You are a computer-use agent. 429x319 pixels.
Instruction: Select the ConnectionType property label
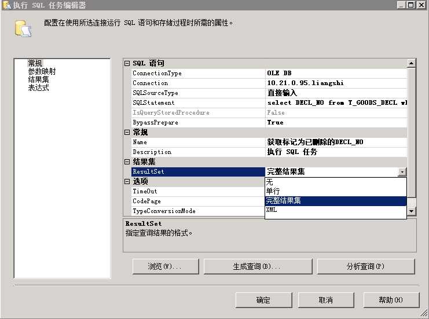coord(198,74)
